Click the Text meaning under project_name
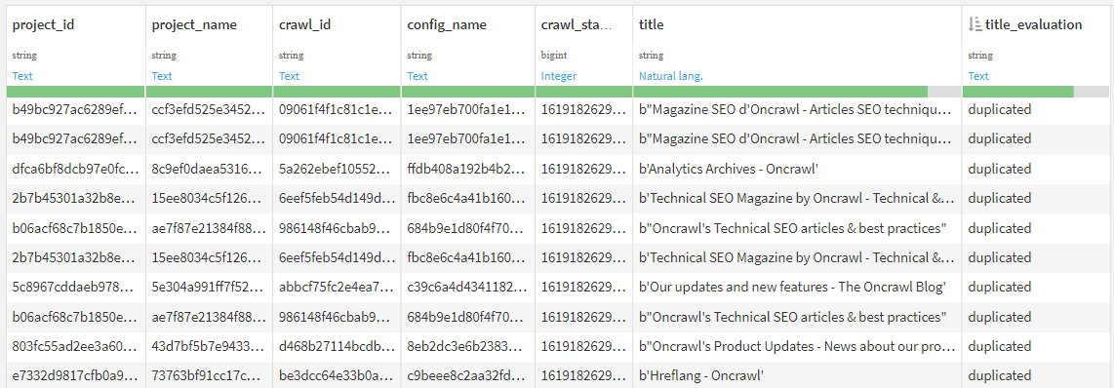 [161, 75]
